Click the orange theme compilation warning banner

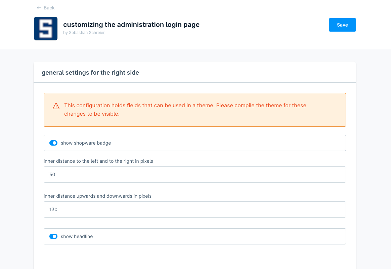195,110
